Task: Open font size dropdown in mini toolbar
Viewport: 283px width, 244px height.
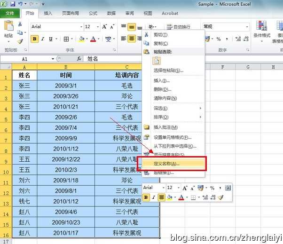Action: [179, 188]
